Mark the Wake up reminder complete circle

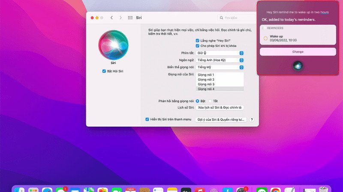click(265, 38)
